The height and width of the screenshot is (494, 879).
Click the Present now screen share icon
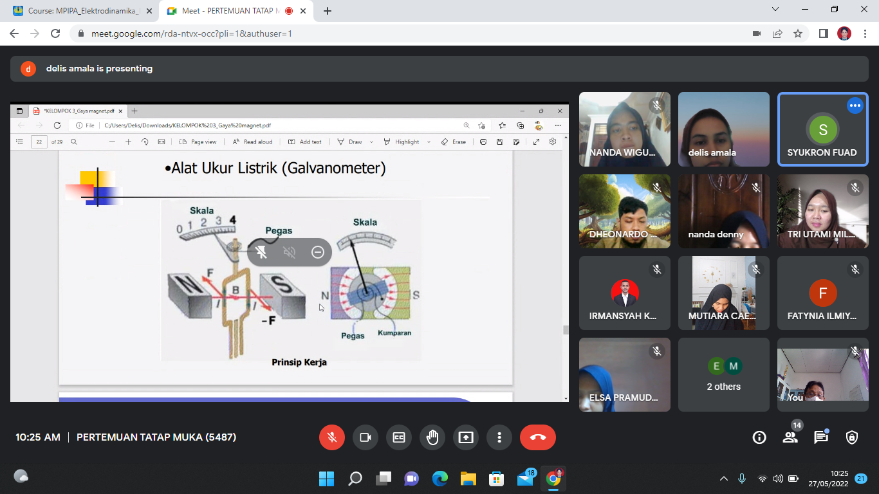[x=466, y=437]
